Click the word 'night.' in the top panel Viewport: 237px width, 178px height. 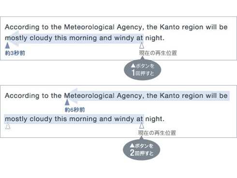click(155, 38)
